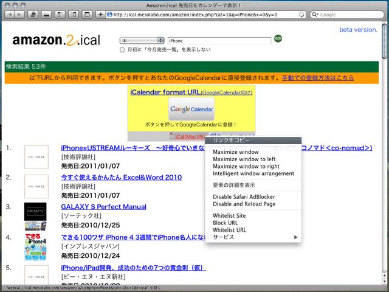Image resolution: width=389 pixels, height=292 pixels.
Task: Choose Whitelist URL entry
Action: (x=253, y=230)
